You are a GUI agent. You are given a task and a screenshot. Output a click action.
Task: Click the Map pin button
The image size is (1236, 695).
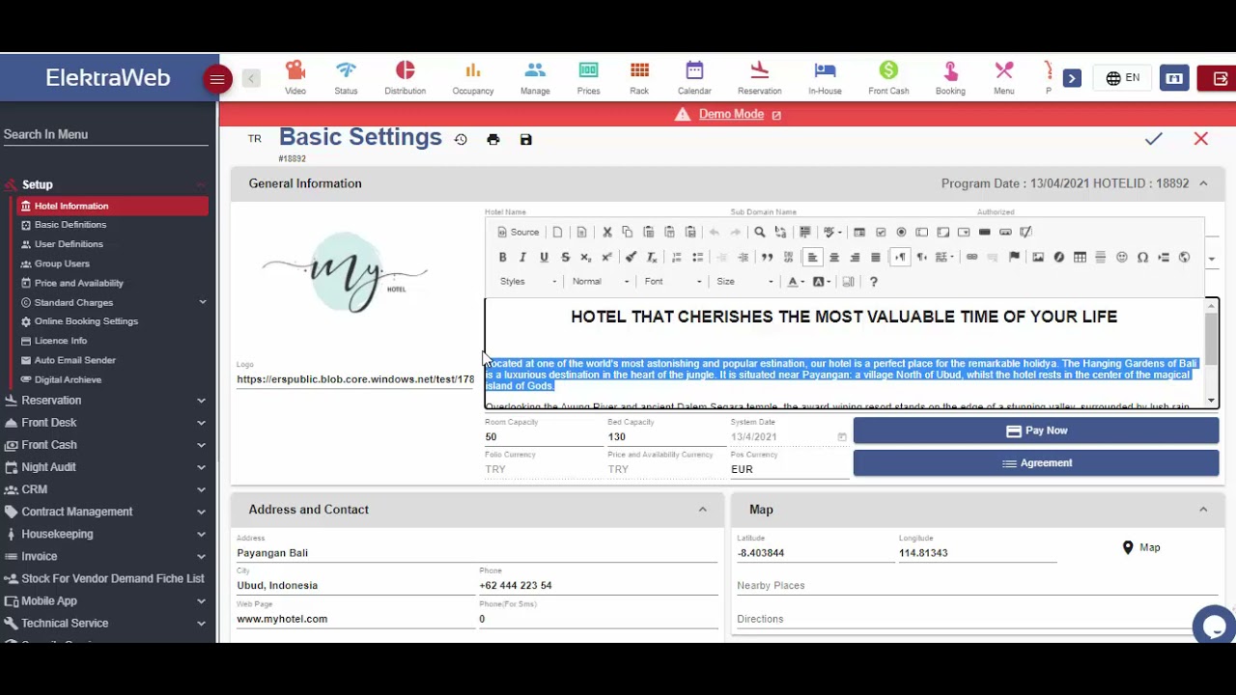(x=1140, y=547)
